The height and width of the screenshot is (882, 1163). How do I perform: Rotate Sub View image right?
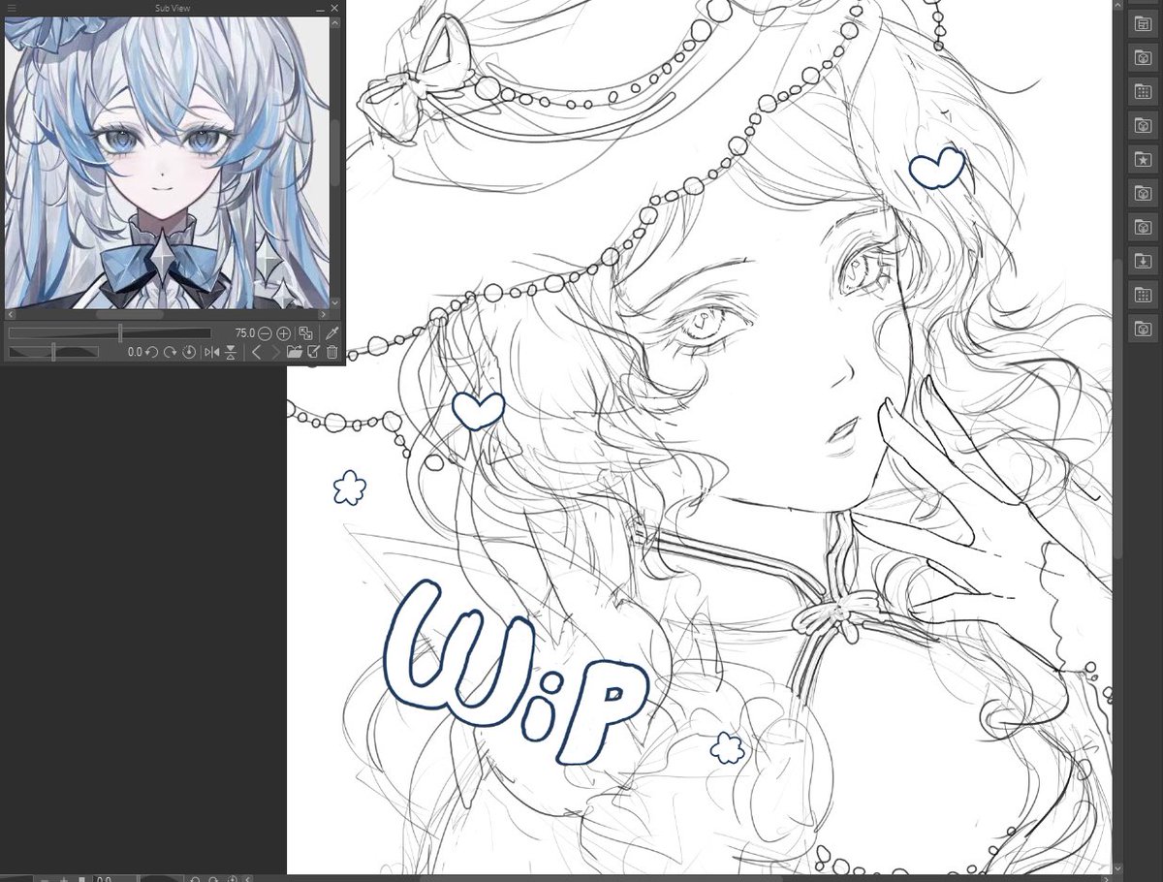(x=171, y=352)
